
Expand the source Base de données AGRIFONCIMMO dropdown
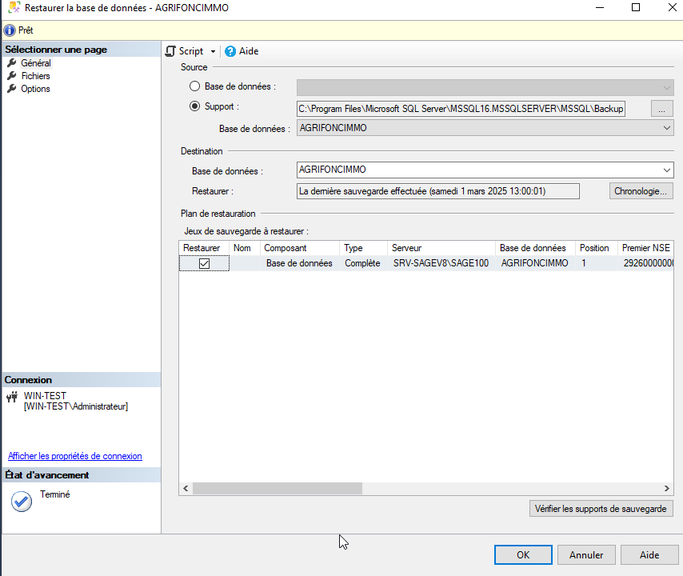pos(667,128)
